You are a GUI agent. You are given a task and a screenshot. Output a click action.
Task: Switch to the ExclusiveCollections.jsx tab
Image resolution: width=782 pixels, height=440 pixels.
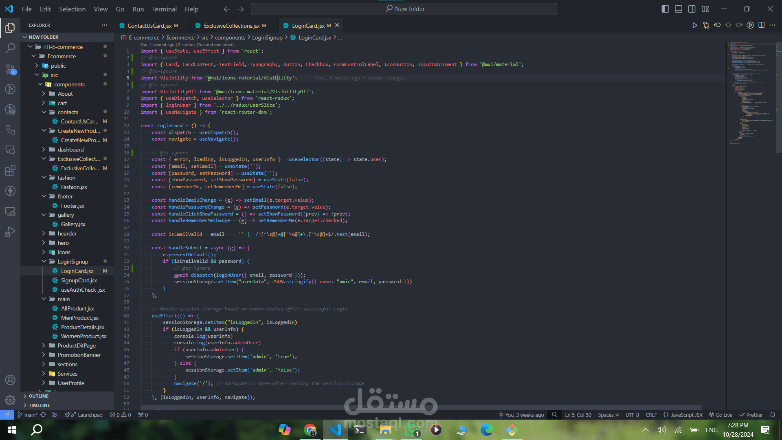231,26
